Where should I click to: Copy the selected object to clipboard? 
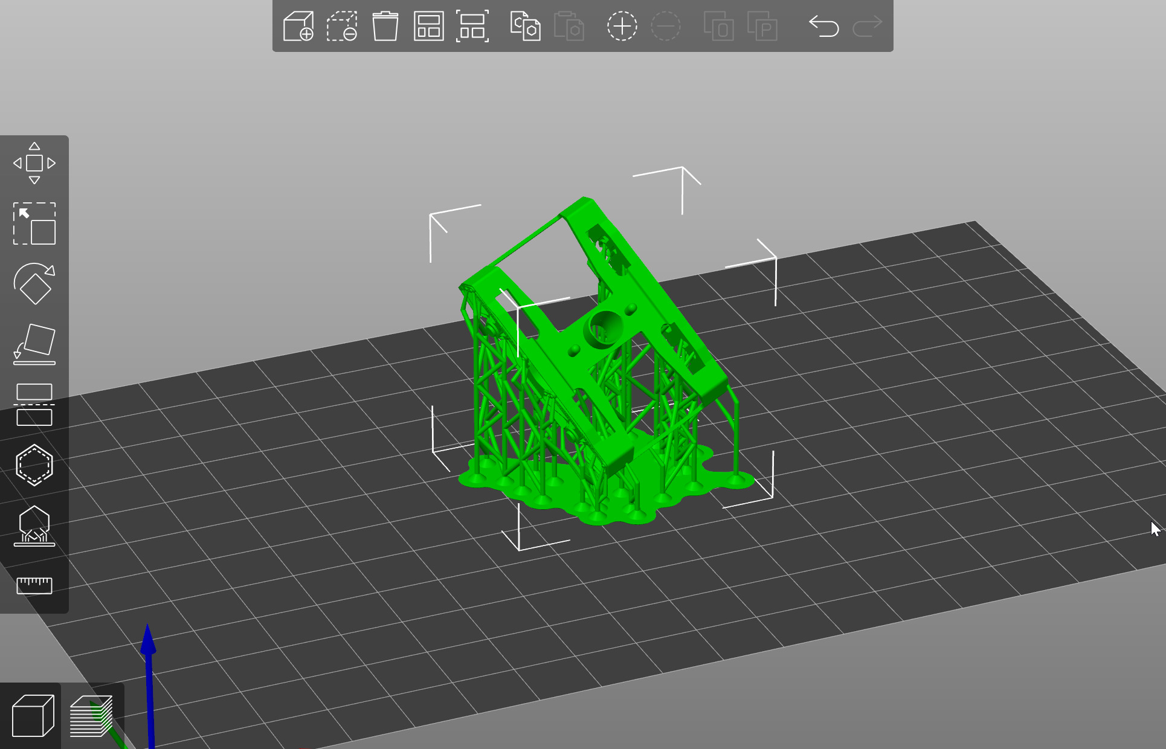525,27
